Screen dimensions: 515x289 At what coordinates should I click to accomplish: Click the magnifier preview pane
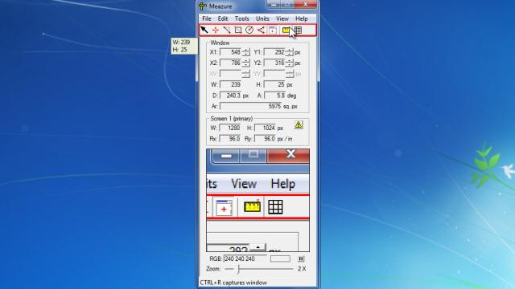pyautogui.click(x=257, y=200)
